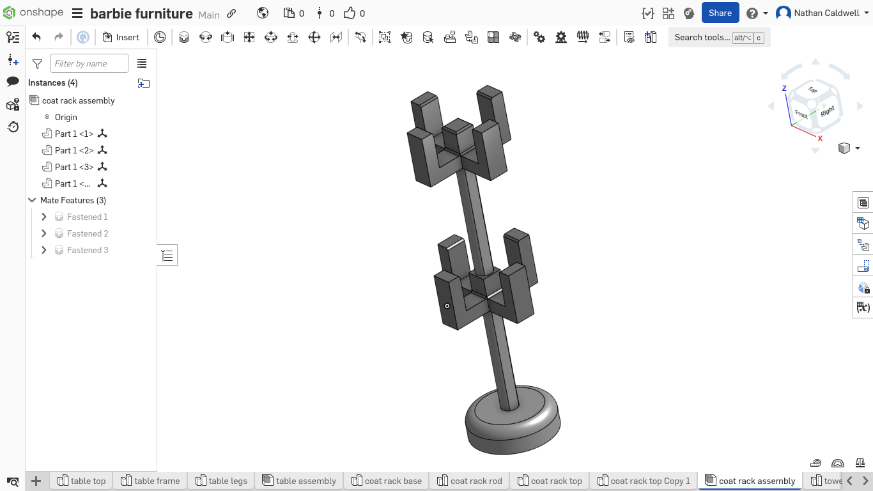Click the Redo arrow icon

click(59, 37)
